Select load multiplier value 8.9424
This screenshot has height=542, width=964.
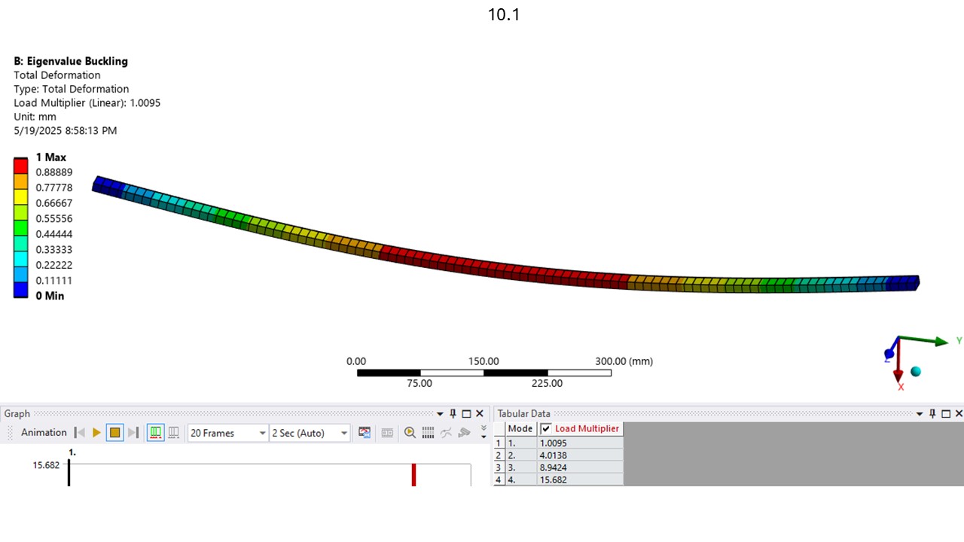(580, 467)
